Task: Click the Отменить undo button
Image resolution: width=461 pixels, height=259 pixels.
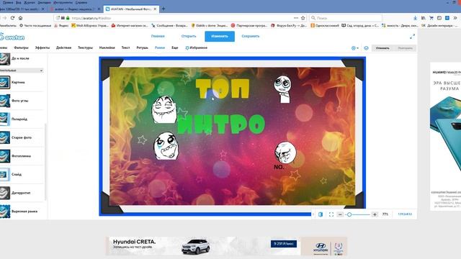Action: click(x=382, y=48)
